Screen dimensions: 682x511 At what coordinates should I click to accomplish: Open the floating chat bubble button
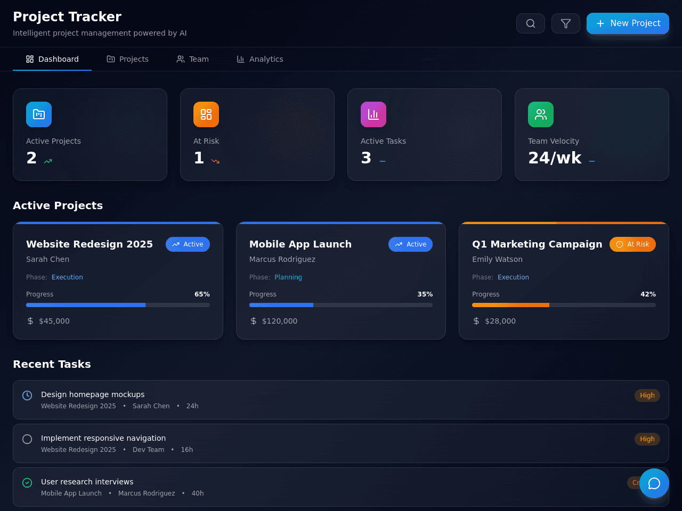coord(654,483)
